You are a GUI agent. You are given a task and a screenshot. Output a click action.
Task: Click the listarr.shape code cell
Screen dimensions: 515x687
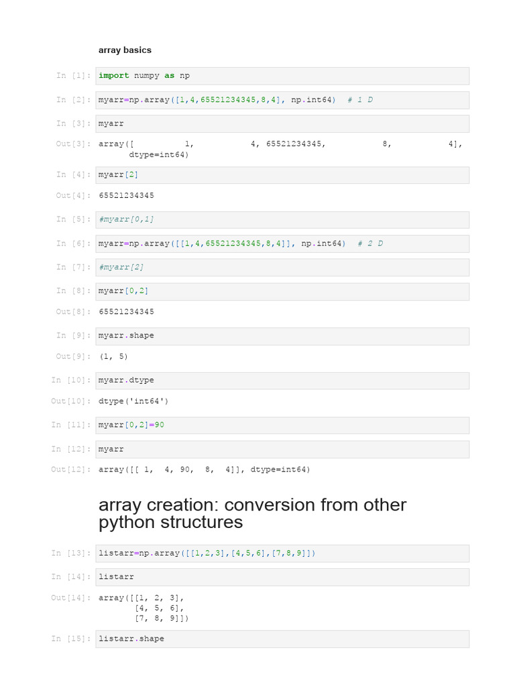[x=283, y=639]
